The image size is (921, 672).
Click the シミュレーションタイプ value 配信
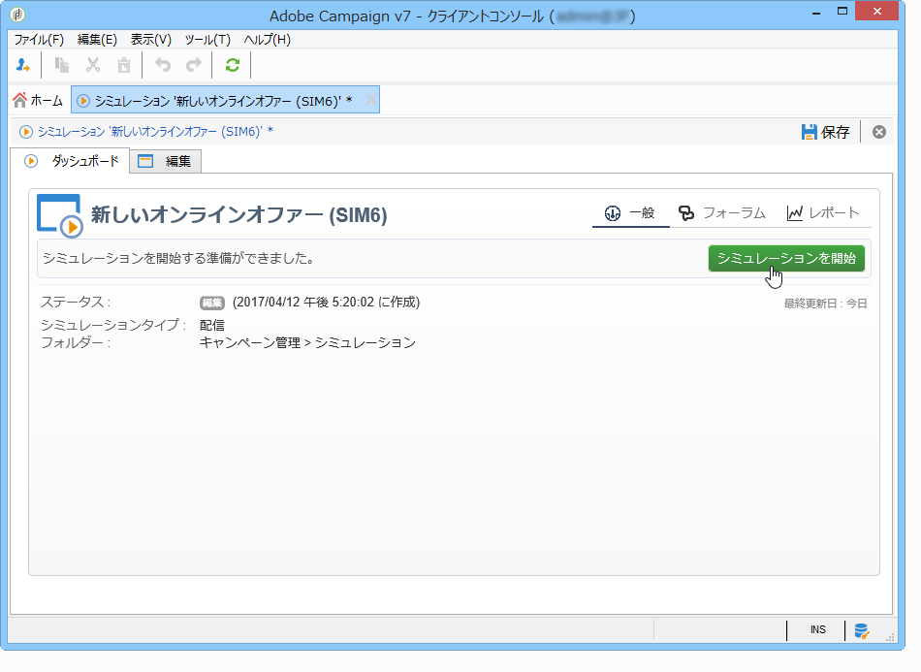(x=212, y=325)
